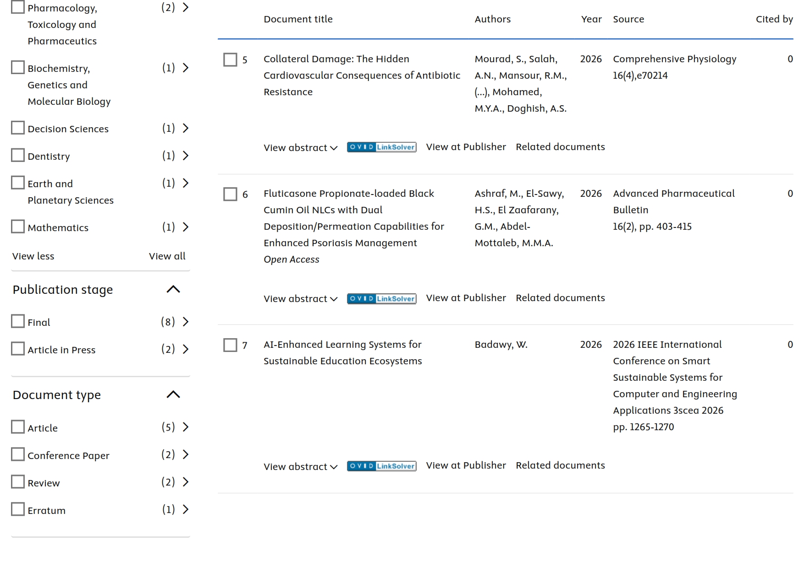Image resolution: width=804 pixels, height=567 pixels.
Task: Click View all subject areas
Action: point(167,256)
